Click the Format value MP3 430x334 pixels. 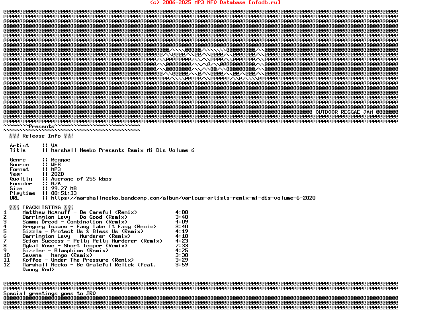(56, 169)
